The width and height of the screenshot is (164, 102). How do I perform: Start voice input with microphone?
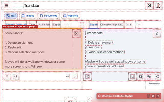[7, 76]
